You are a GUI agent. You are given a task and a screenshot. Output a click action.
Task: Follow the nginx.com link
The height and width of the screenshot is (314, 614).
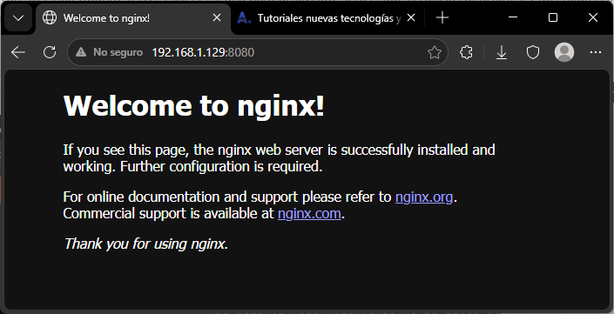[309, 214]
